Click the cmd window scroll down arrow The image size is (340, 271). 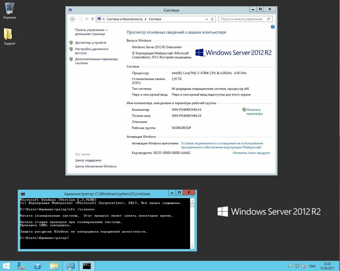pyautogui.click(x=192, y=247)
